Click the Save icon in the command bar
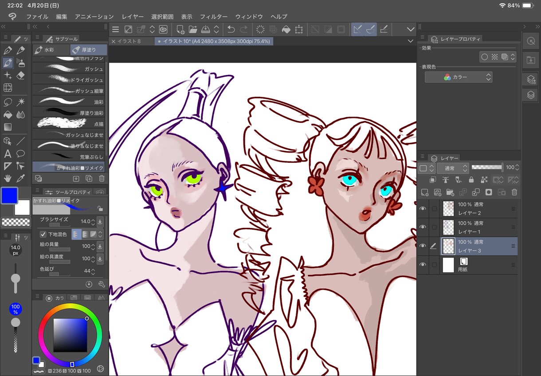The height and width of the screenshot is (376, 541). [206, 30]
